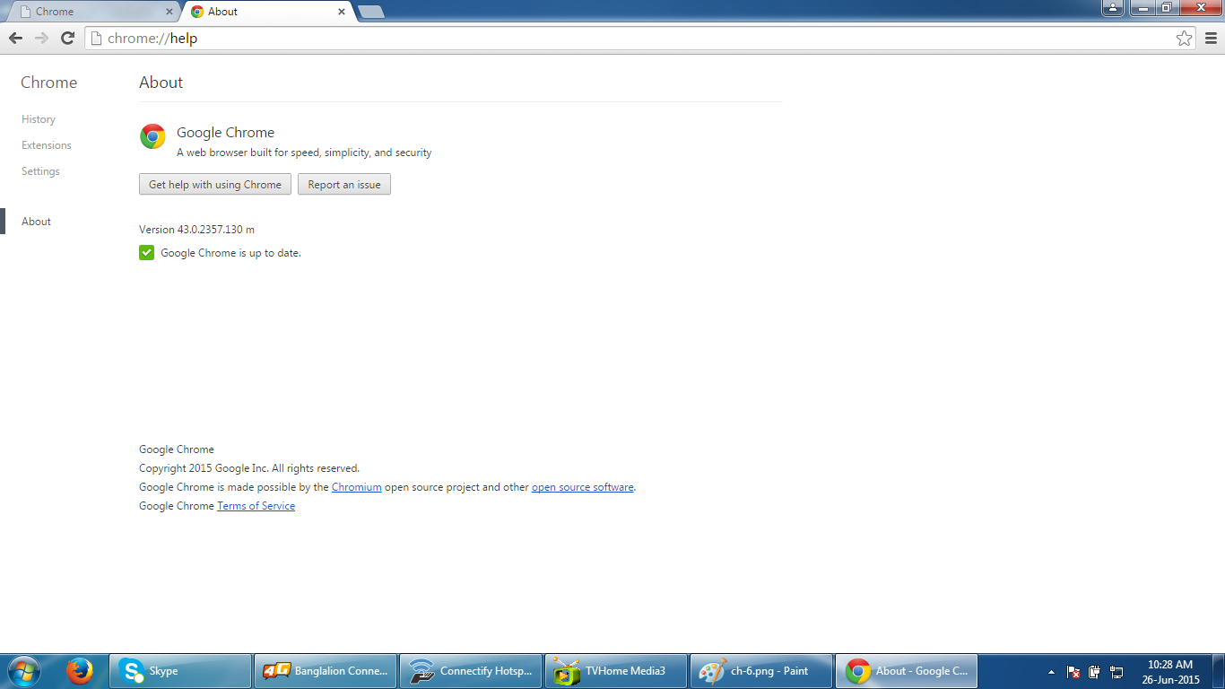Viewport: 1225px width, 689px height.
Task: Click the Report an issue button
Action: (x=344, y=184)
